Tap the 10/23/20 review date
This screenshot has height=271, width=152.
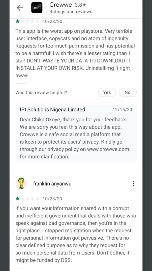[x=52, y=199]
